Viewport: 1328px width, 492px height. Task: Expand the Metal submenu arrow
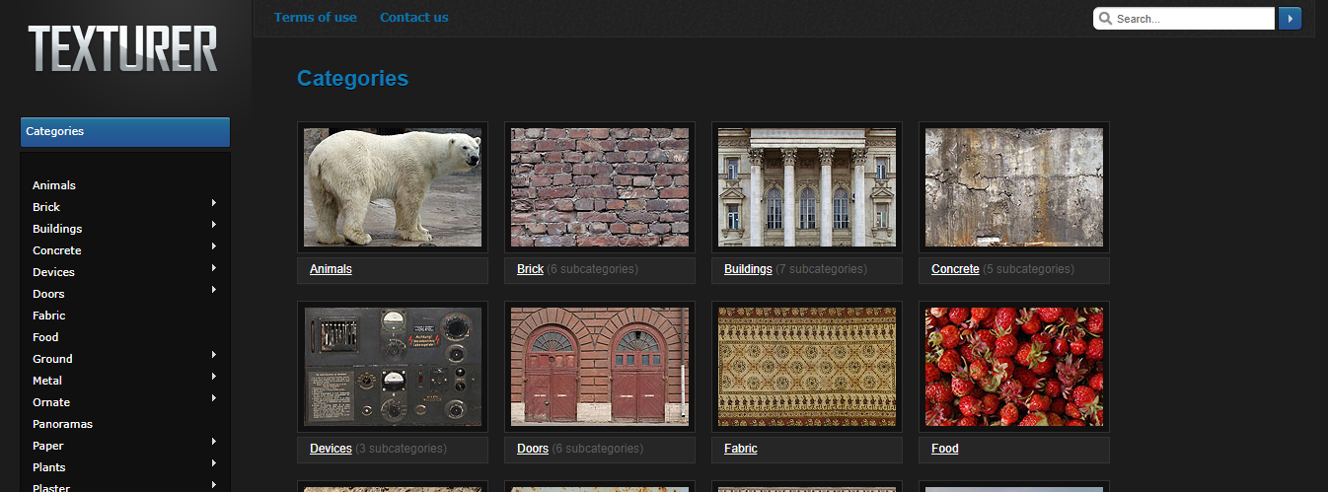(214, 377)
